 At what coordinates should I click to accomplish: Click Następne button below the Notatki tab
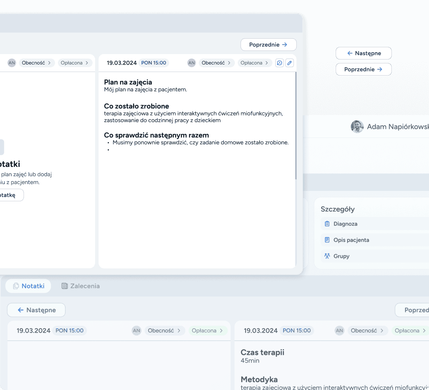click(x=36, y=310)
